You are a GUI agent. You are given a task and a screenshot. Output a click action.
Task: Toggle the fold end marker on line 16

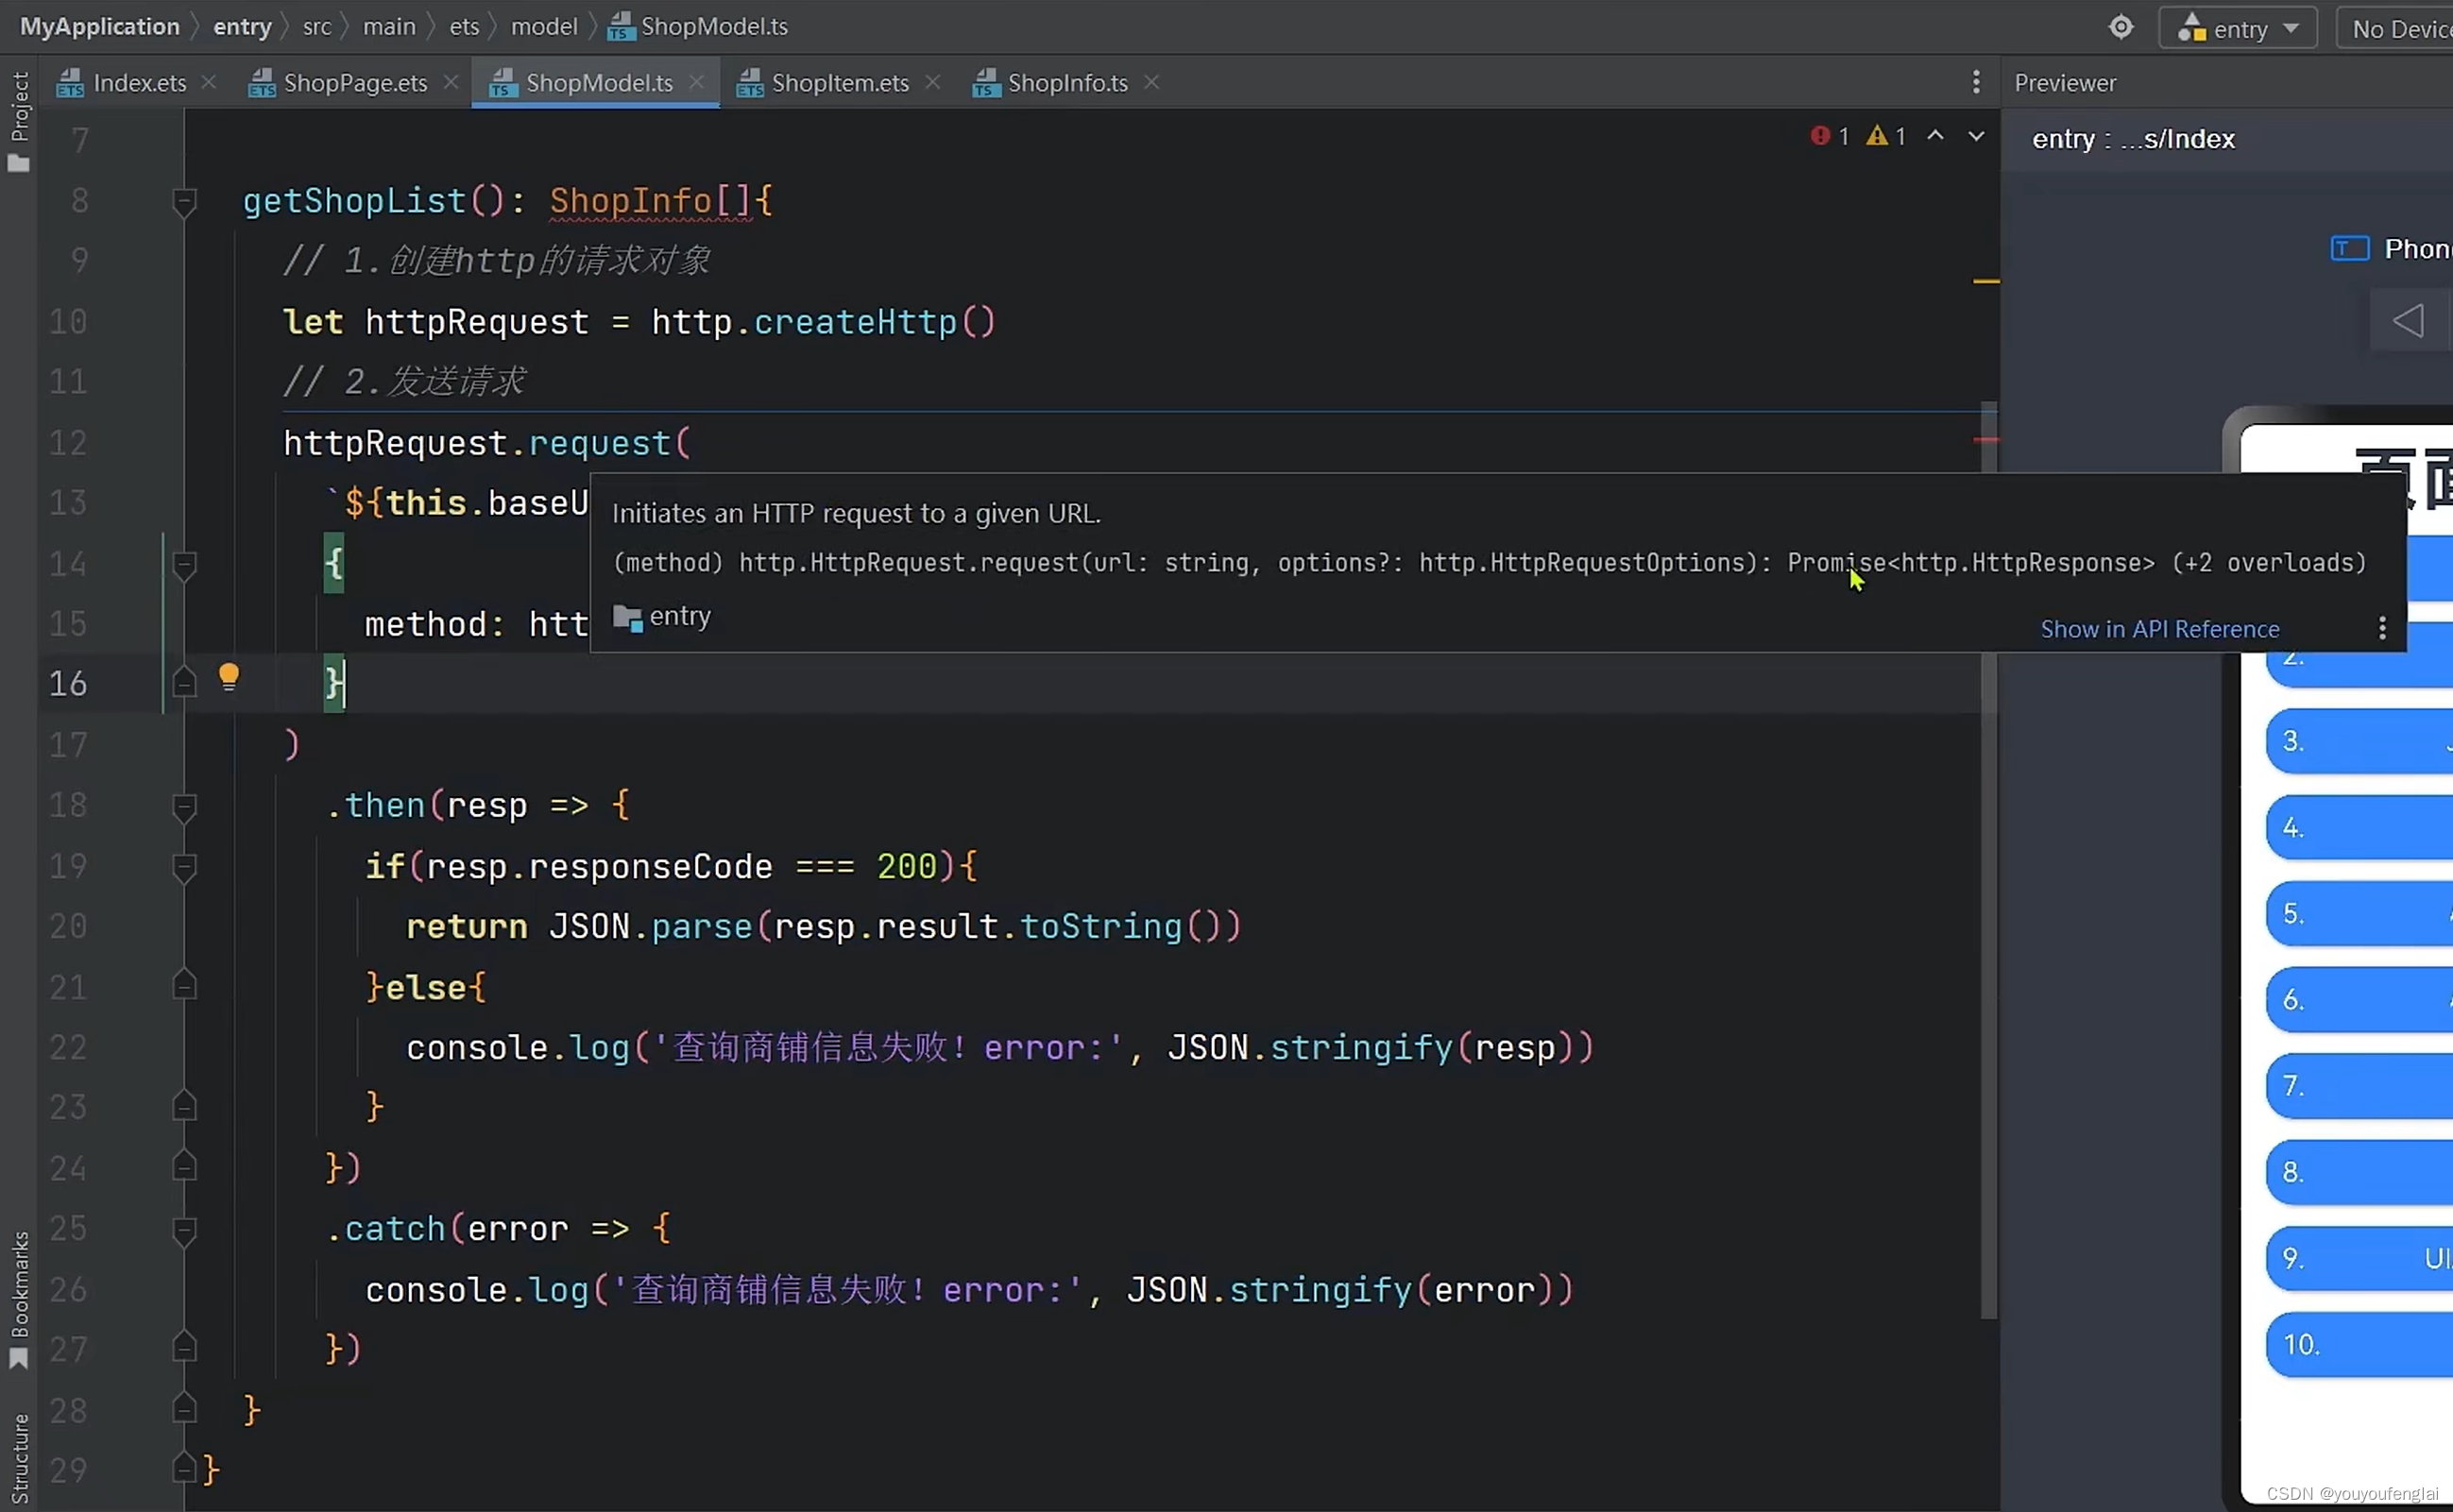(x=184, y=683)
